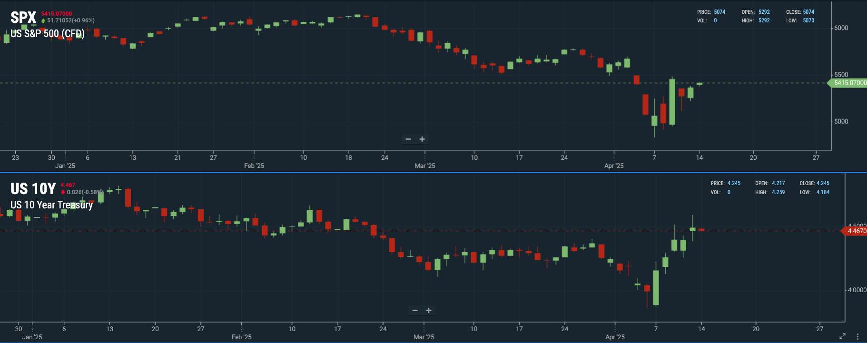The width and height of the screenshot is (867, 343).
Task: Click the SPX 'OPEN: 5292' readout
Action: pyautogui.click(x=756, y=12)
